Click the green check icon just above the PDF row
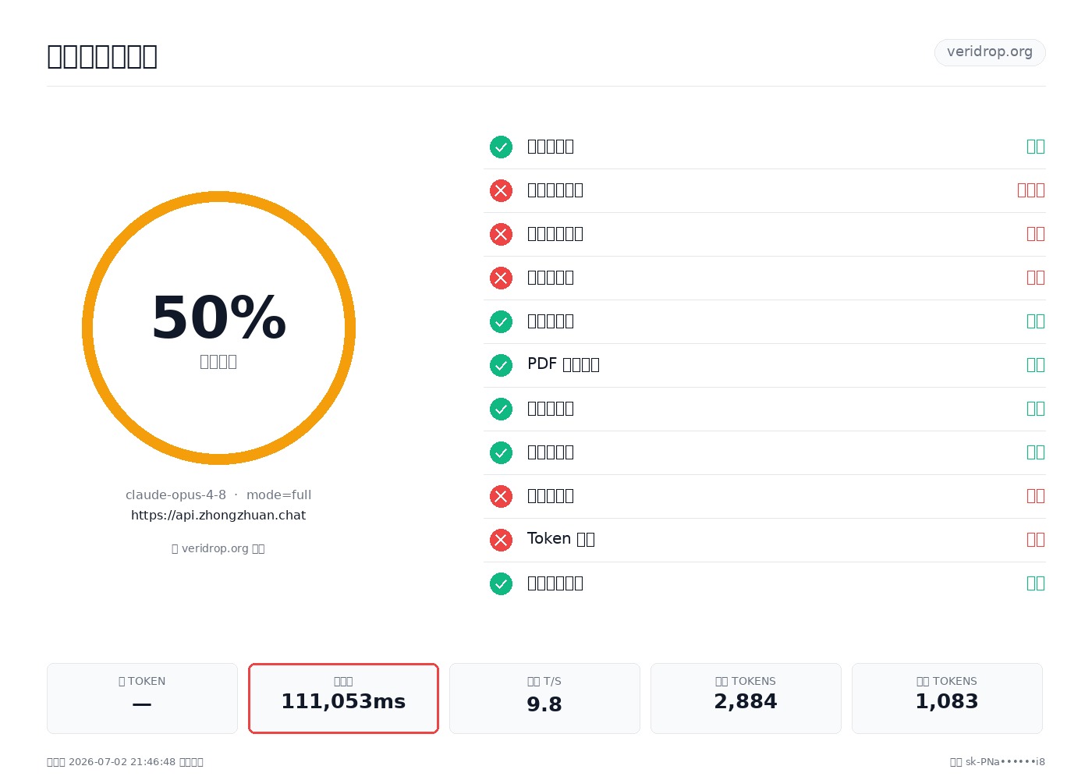 click(501, 321)
